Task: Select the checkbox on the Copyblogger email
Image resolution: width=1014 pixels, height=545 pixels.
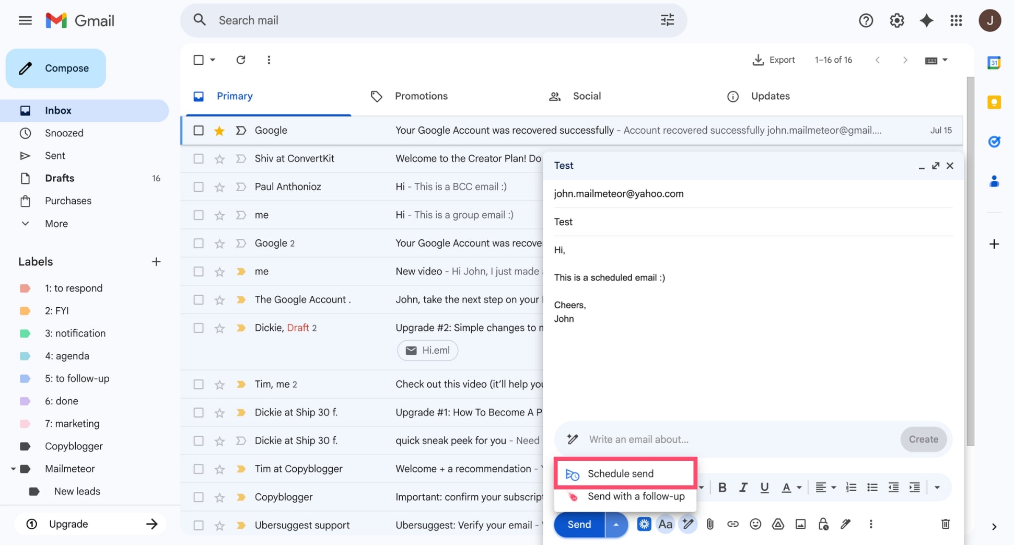Action: (199, 497)
